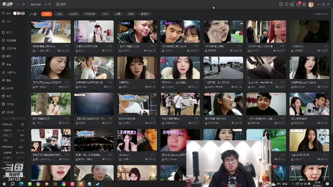Open the 985 day3 stream thumbnail
Viewport: 333px width, 187px height.
point(51,32)
